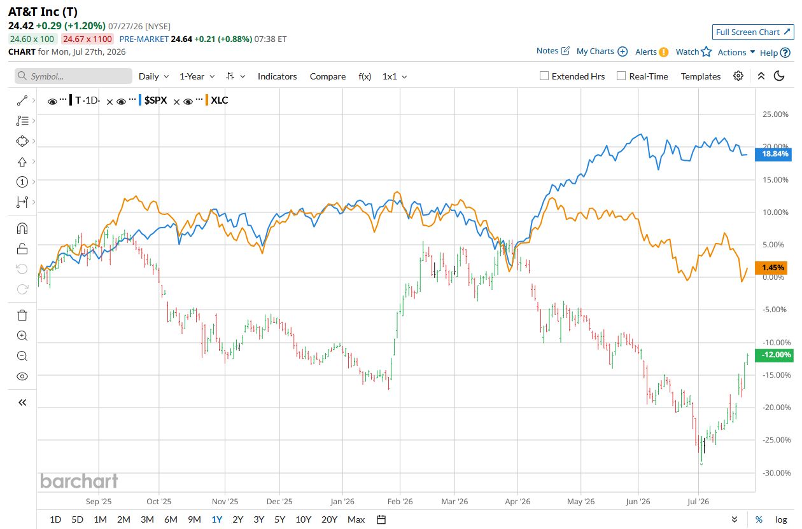The height and width of the screenshot is (529, 802).
Task: Remove the $SPX comparison with its X
Action: [109, 101]
